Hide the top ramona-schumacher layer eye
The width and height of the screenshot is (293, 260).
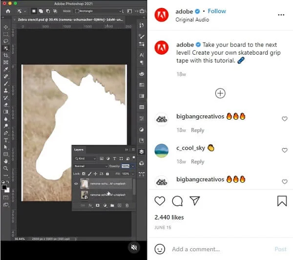[x=76, y=183]
